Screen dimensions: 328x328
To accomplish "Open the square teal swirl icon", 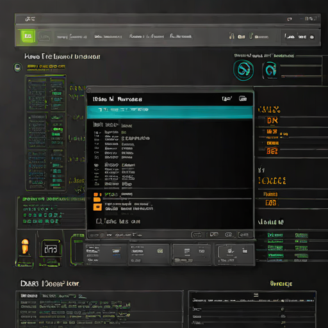I will 270,70.
